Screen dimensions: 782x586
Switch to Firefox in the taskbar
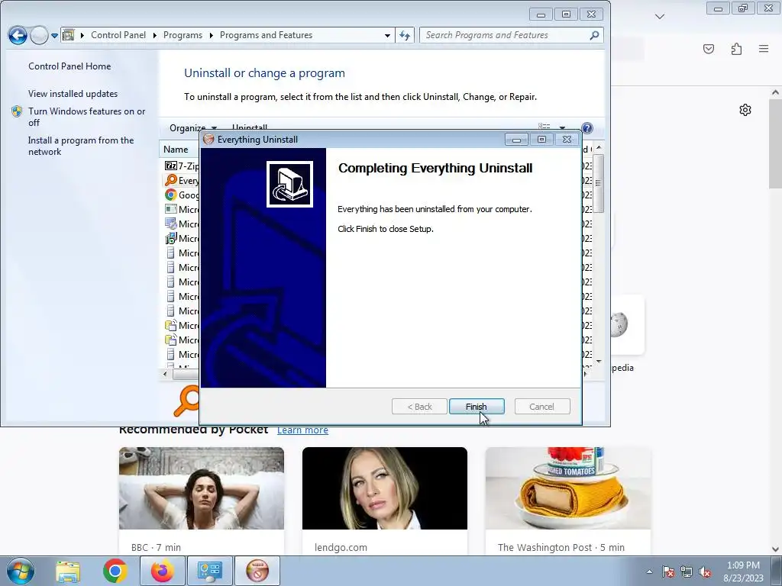(x=162, y=571)
